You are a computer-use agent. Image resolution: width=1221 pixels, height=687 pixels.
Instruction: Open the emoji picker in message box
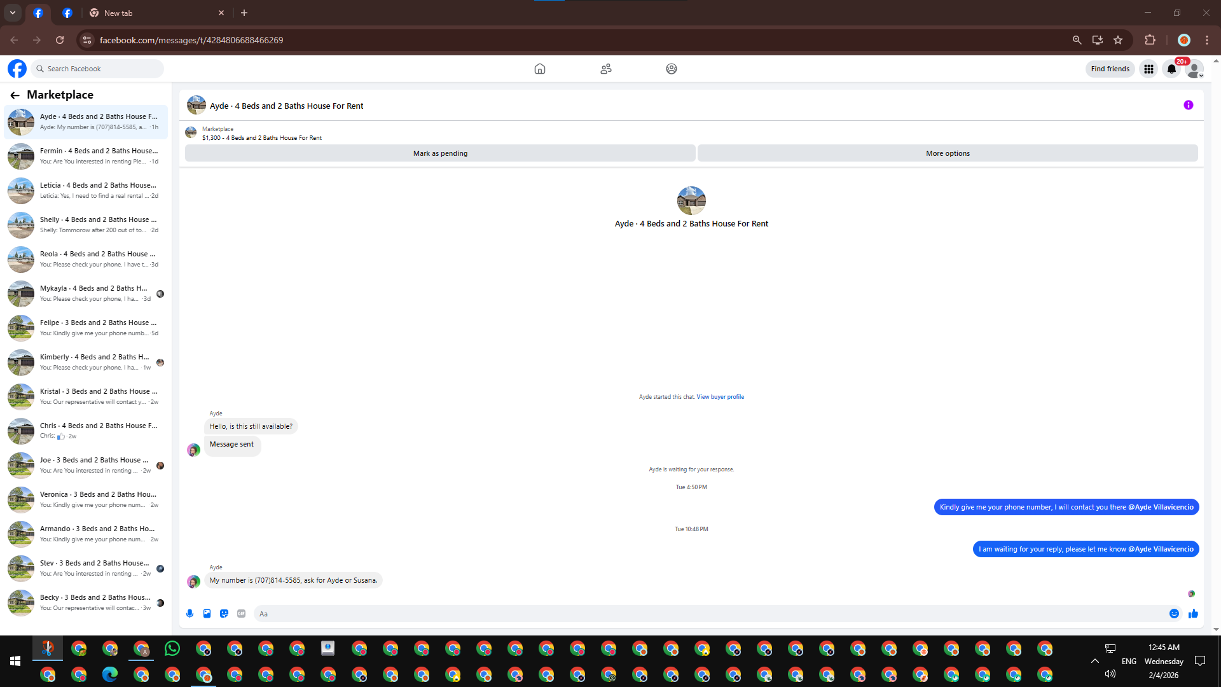click(x=1174, y=614)
